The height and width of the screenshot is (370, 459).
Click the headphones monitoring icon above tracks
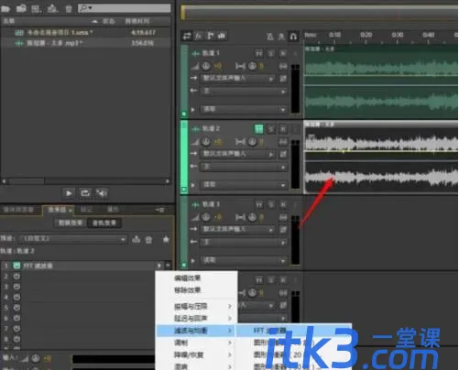tap(293, 37)
